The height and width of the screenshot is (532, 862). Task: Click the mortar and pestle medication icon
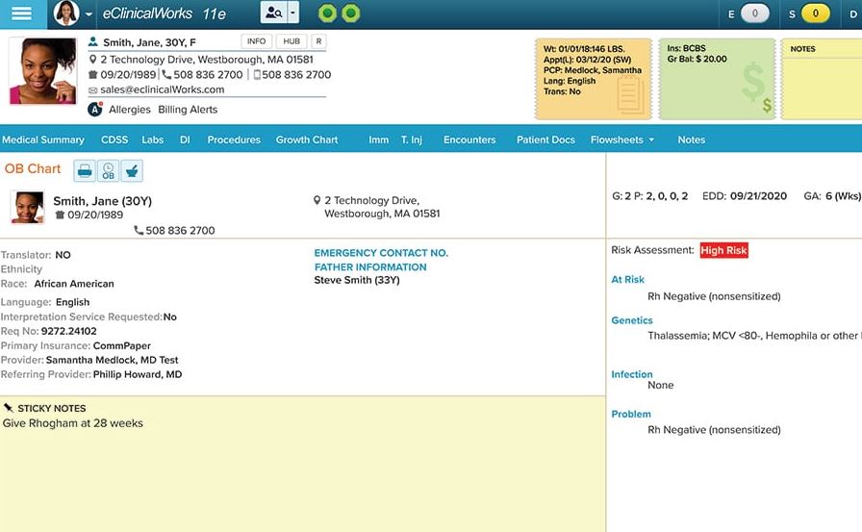click(x=132, y=171)
